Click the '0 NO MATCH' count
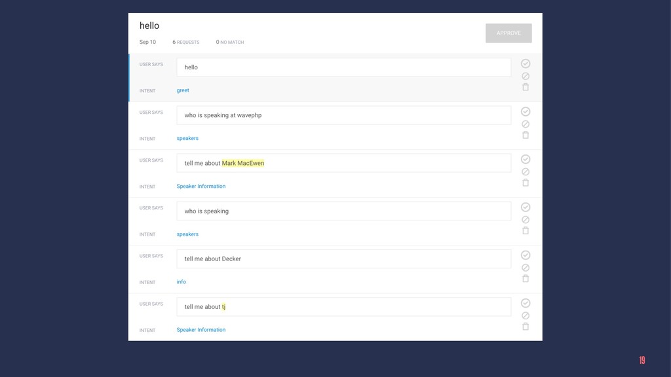Image resolution: width=671 pixels, height=377 pixels. pos(230,42)
